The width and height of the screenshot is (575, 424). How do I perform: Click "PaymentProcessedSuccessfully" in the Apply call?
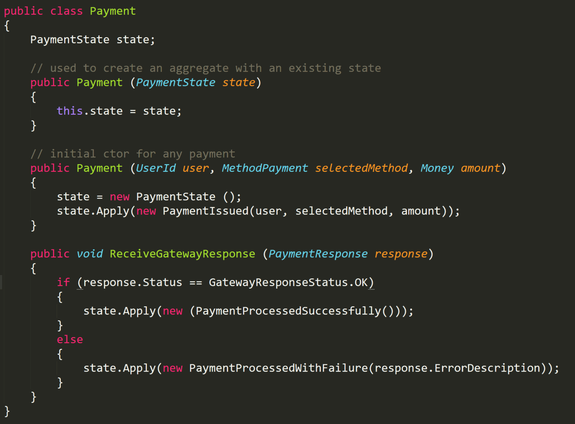pyautogui.click(x=288, y=311)
